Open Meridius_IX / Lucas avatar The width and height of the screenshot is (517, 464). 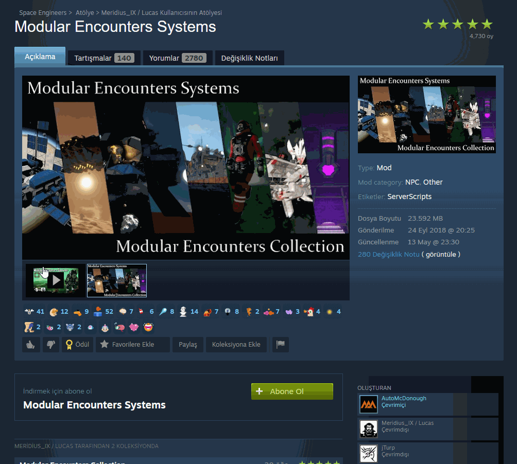click(x=368, y=429)
